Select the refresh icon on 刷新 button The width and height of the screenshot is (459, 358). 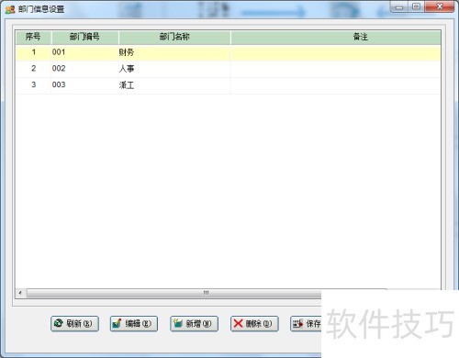58,323
